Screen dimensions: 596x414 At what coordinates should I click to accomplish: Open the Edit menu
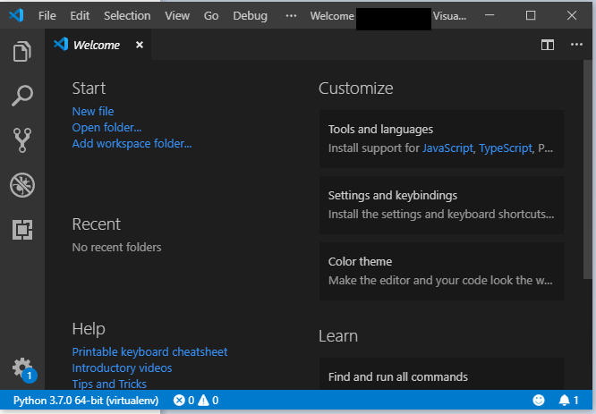coord(80,15)
